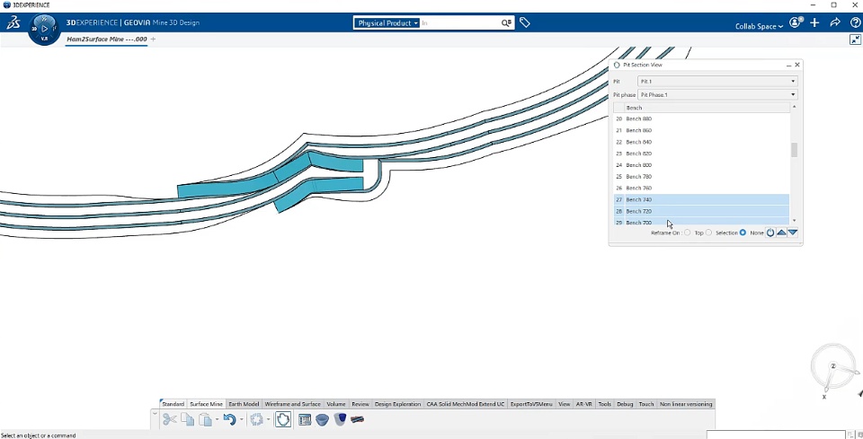Select Bench 860 row
This screenshot has height=439, width=863.
702,130
